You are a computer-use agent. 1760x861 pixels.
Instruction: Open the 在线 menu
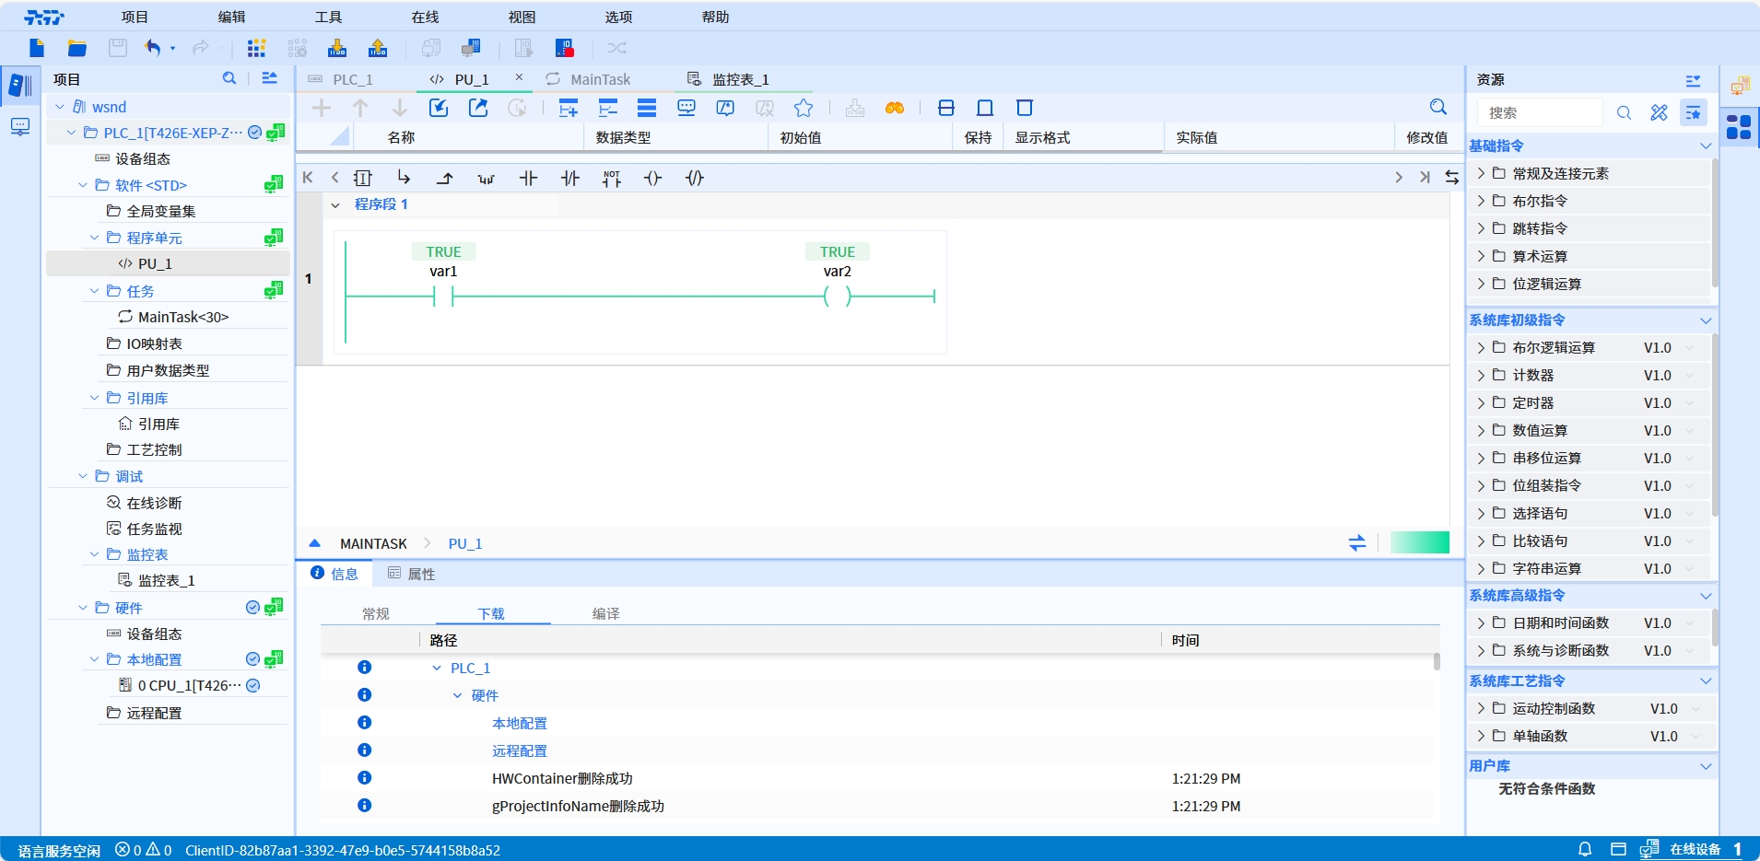point(425,17)
